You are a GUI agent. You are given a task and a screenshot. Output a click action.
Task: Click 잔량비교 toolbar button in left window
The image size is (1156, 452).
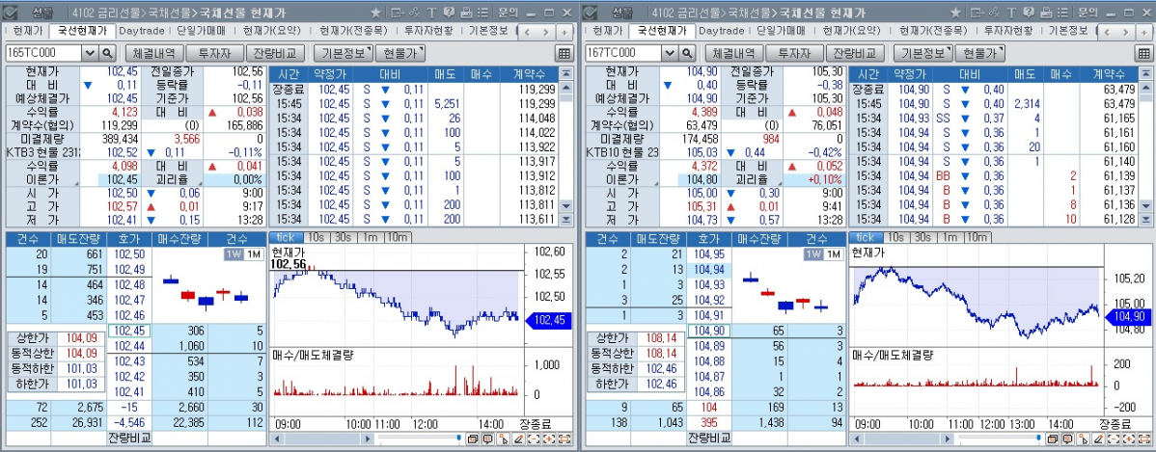(274, 53)
